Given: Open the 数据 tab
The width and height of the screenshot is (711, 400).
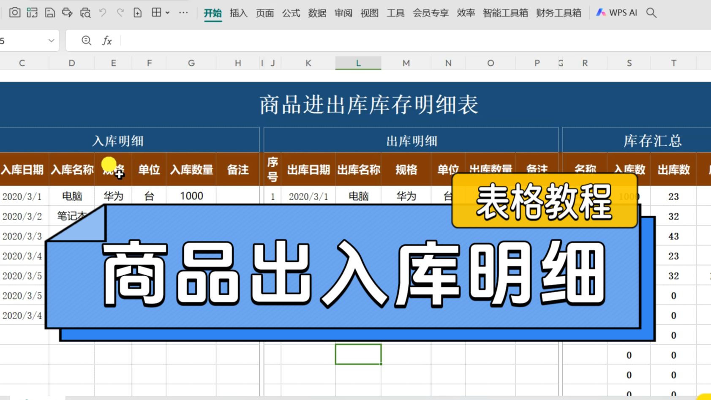Looking at the screenshot, I should [x=317, y=13].
